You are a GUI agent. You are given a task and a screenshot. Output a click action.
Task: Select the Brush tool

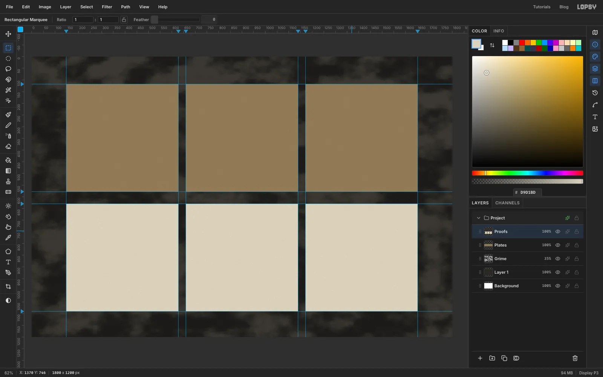8,115
